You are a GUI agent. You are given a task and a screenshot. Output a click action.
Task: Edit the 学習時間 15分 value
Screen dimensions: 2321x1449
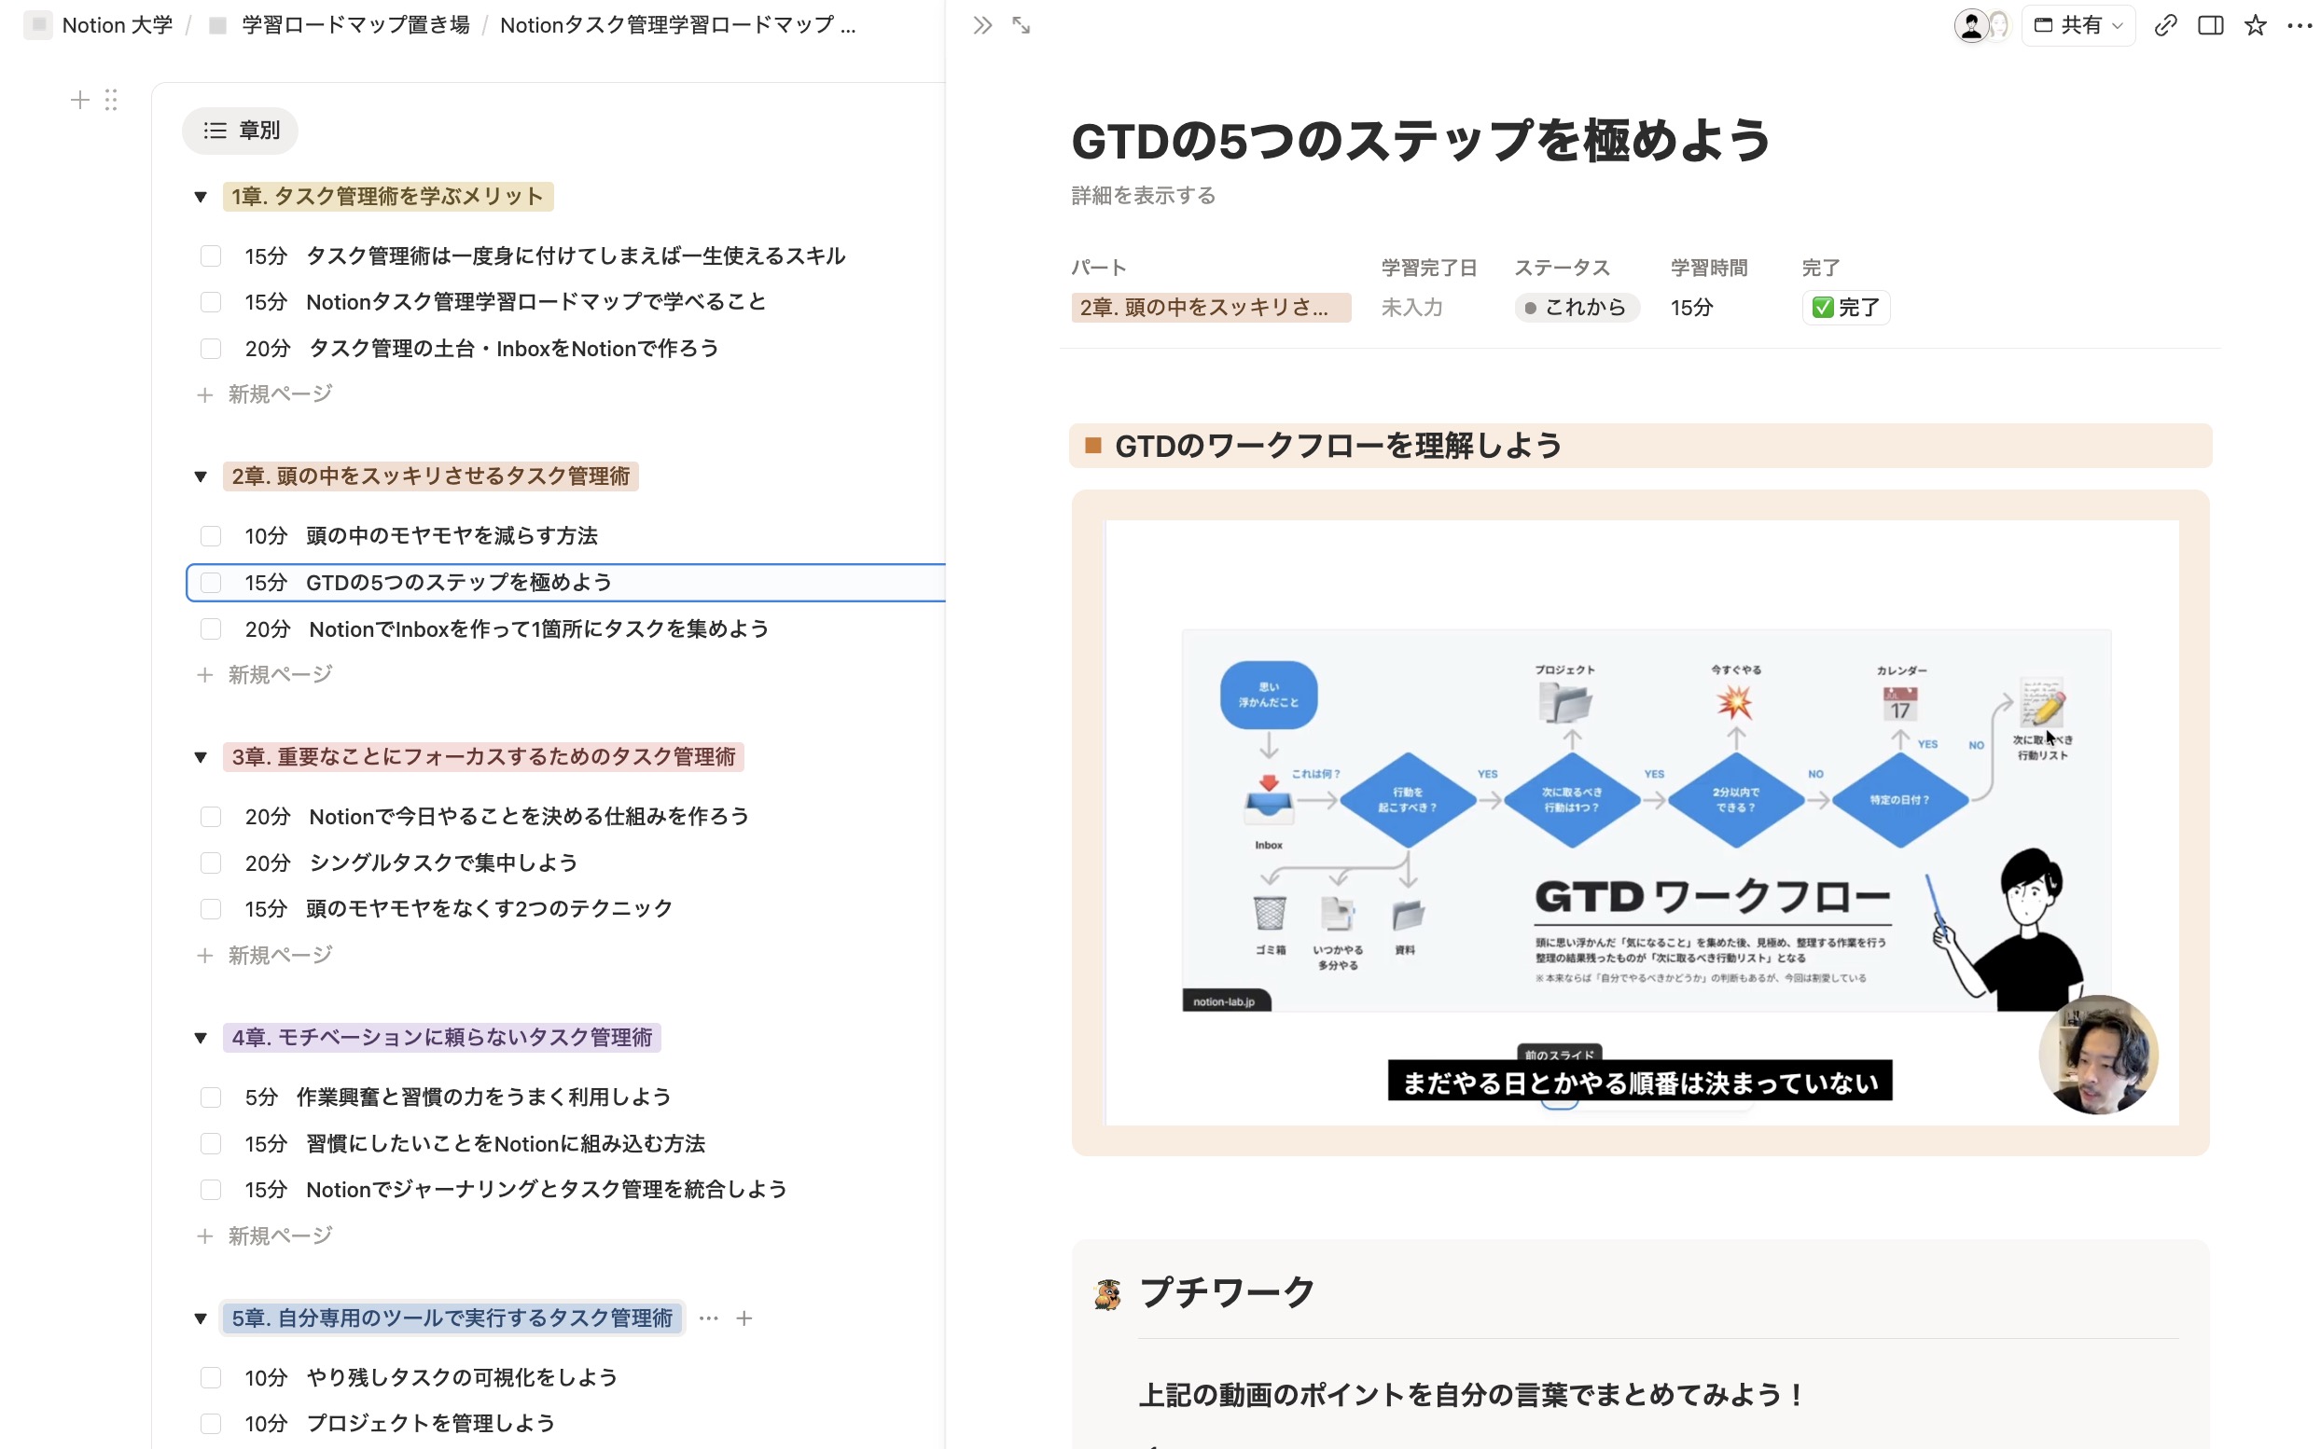pyautogui.click(x=1691, y=308)
